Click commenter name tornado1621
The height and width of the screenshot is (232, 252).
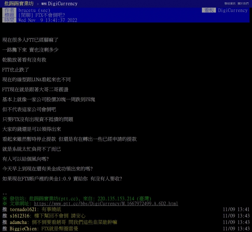pyautogui.click(x=23, y=209)
